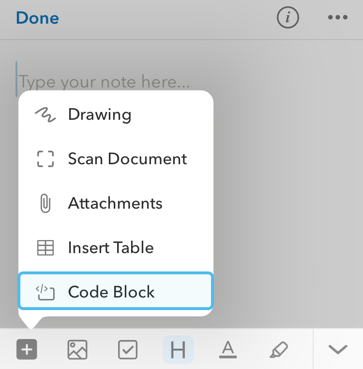Click the code brackets icon
Viewport: 363px width, 369px height.
tap(45, 292)
